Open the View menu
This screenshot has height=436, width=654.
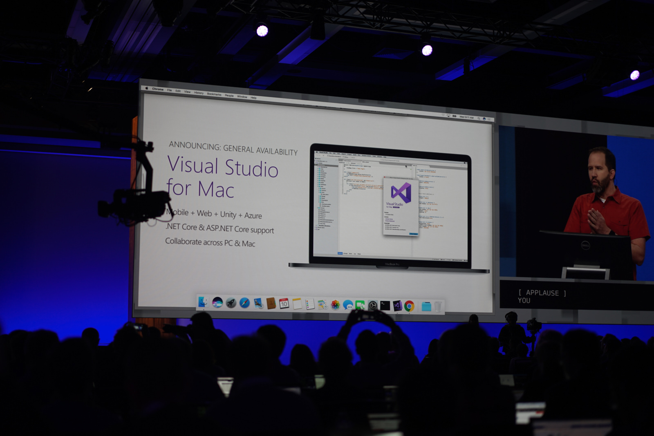point(187,92)
